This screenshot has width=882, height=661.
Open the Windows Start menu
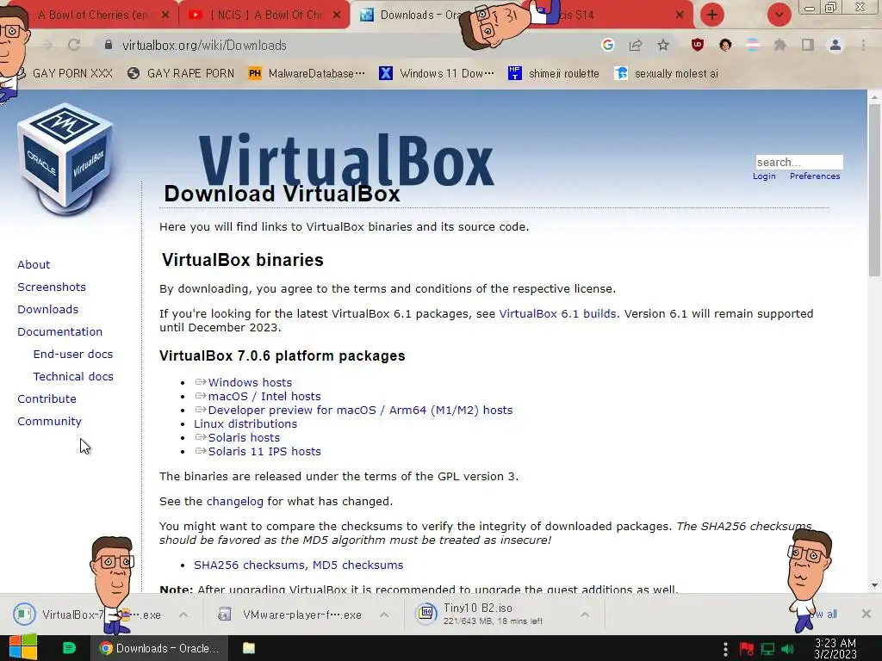click(23, 647)
